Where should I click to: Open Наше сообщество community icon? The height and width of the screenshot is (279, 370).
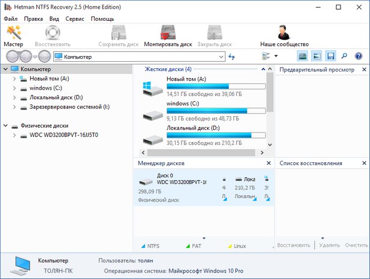pyautogui.click(x=284, y=36)
